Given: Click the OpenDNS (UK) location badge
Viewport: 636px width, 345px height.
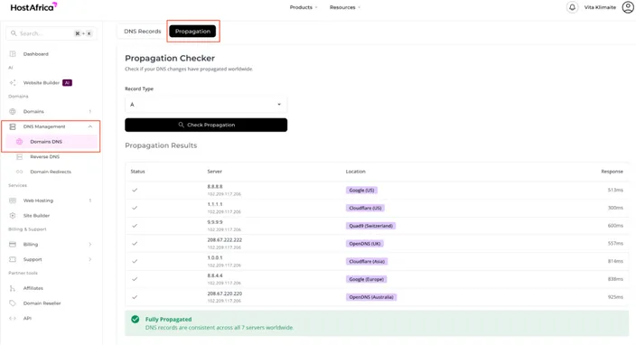Looking at the screenshot, I should click(x=365, y=244).
